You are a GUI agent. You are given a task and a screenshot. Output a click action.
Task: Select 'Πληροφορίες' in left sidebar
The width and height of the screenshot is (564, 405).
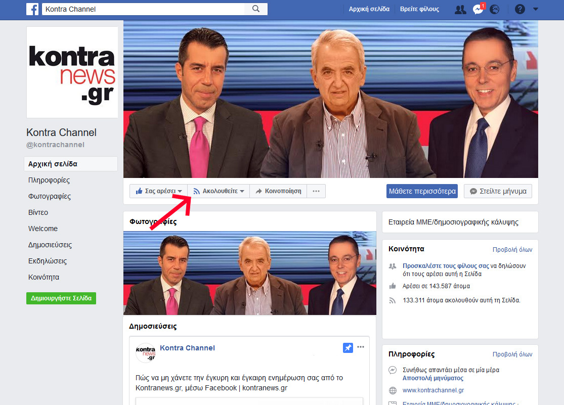point(49,180)
